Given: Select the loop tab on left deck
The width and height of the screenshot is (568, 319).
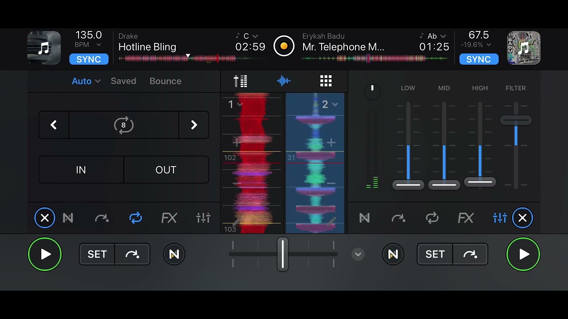Looking at the screenshot, I should pos(135,218).
